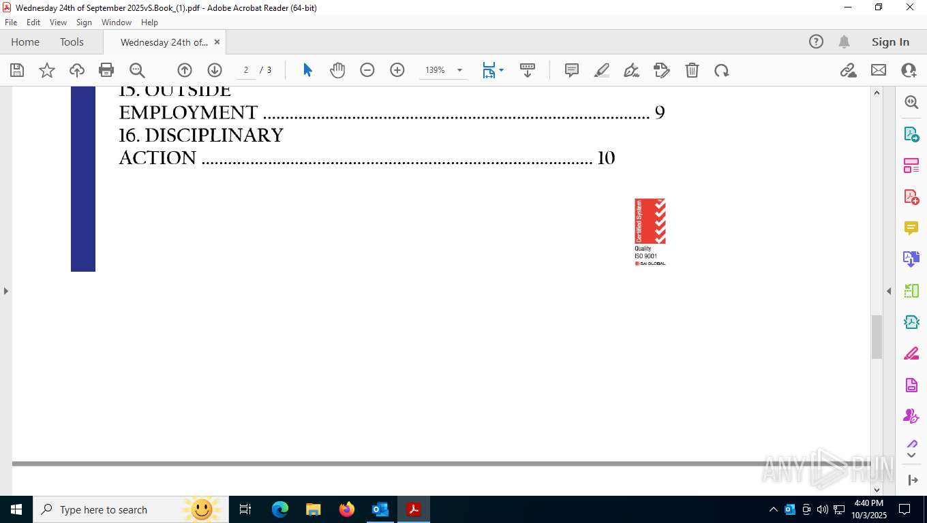Rotate the page view clockwise
Image resolution: width=927 pixels, height=523 pixels.
(x=722, y=70)
